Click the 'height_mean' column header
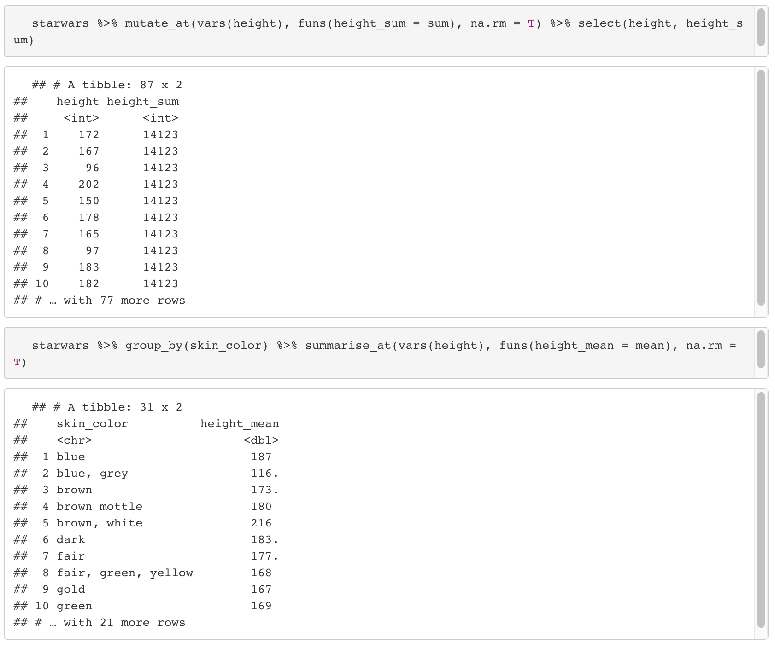This screenshot has height=648, width=775. pos(240,424)
